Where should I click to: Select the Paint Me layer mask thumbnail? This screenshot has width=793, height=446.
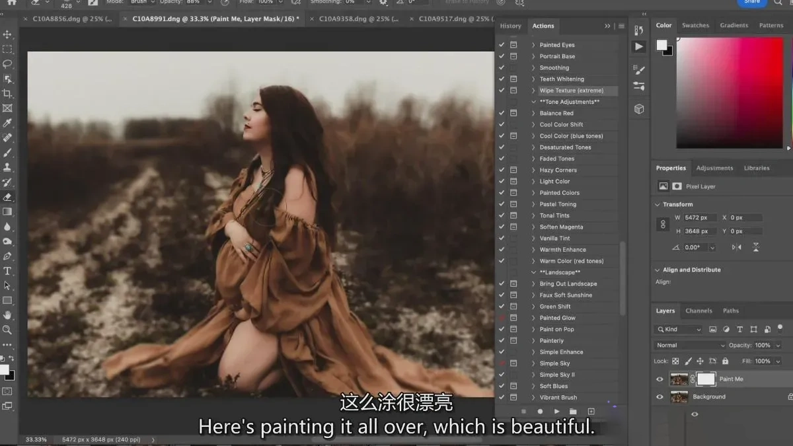pos(706,379)
